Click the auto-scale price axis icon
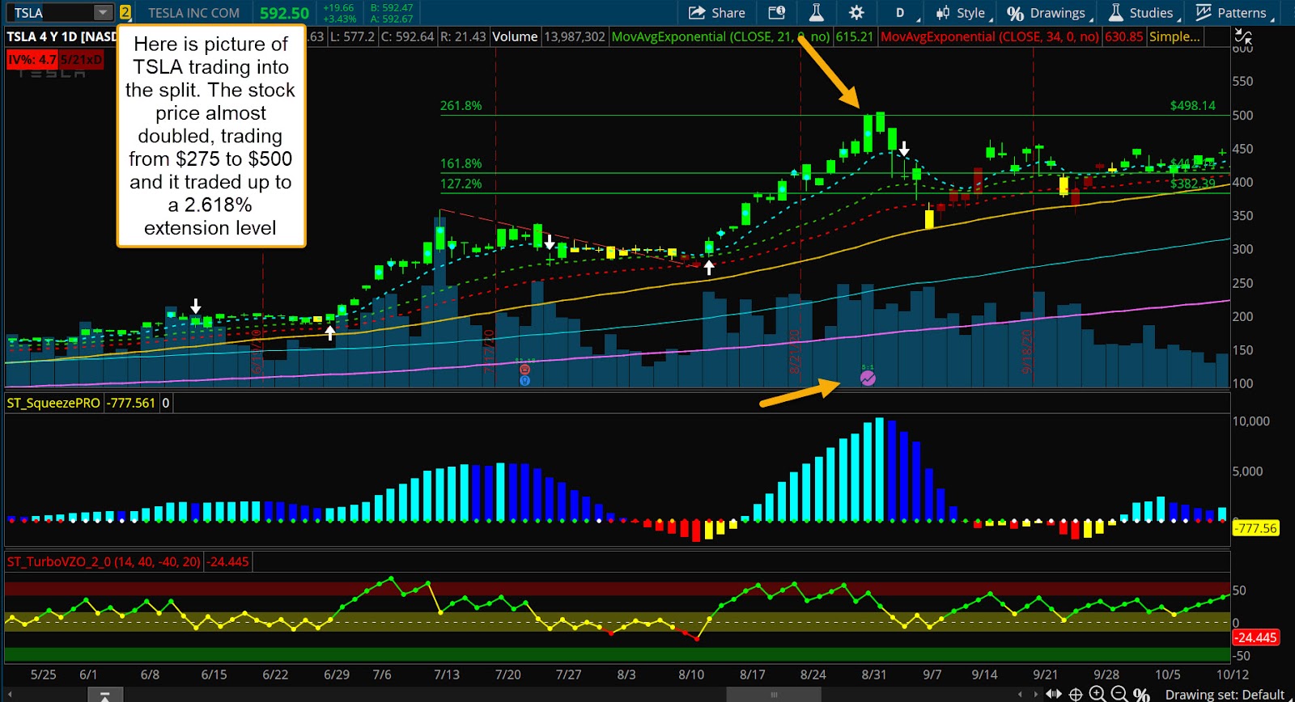1295x702 pixels. [x=1243, y=36]
